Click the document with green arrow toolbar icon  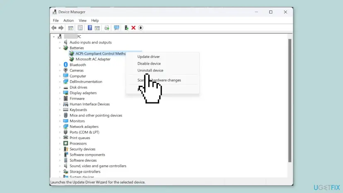[x=107, y=28]
